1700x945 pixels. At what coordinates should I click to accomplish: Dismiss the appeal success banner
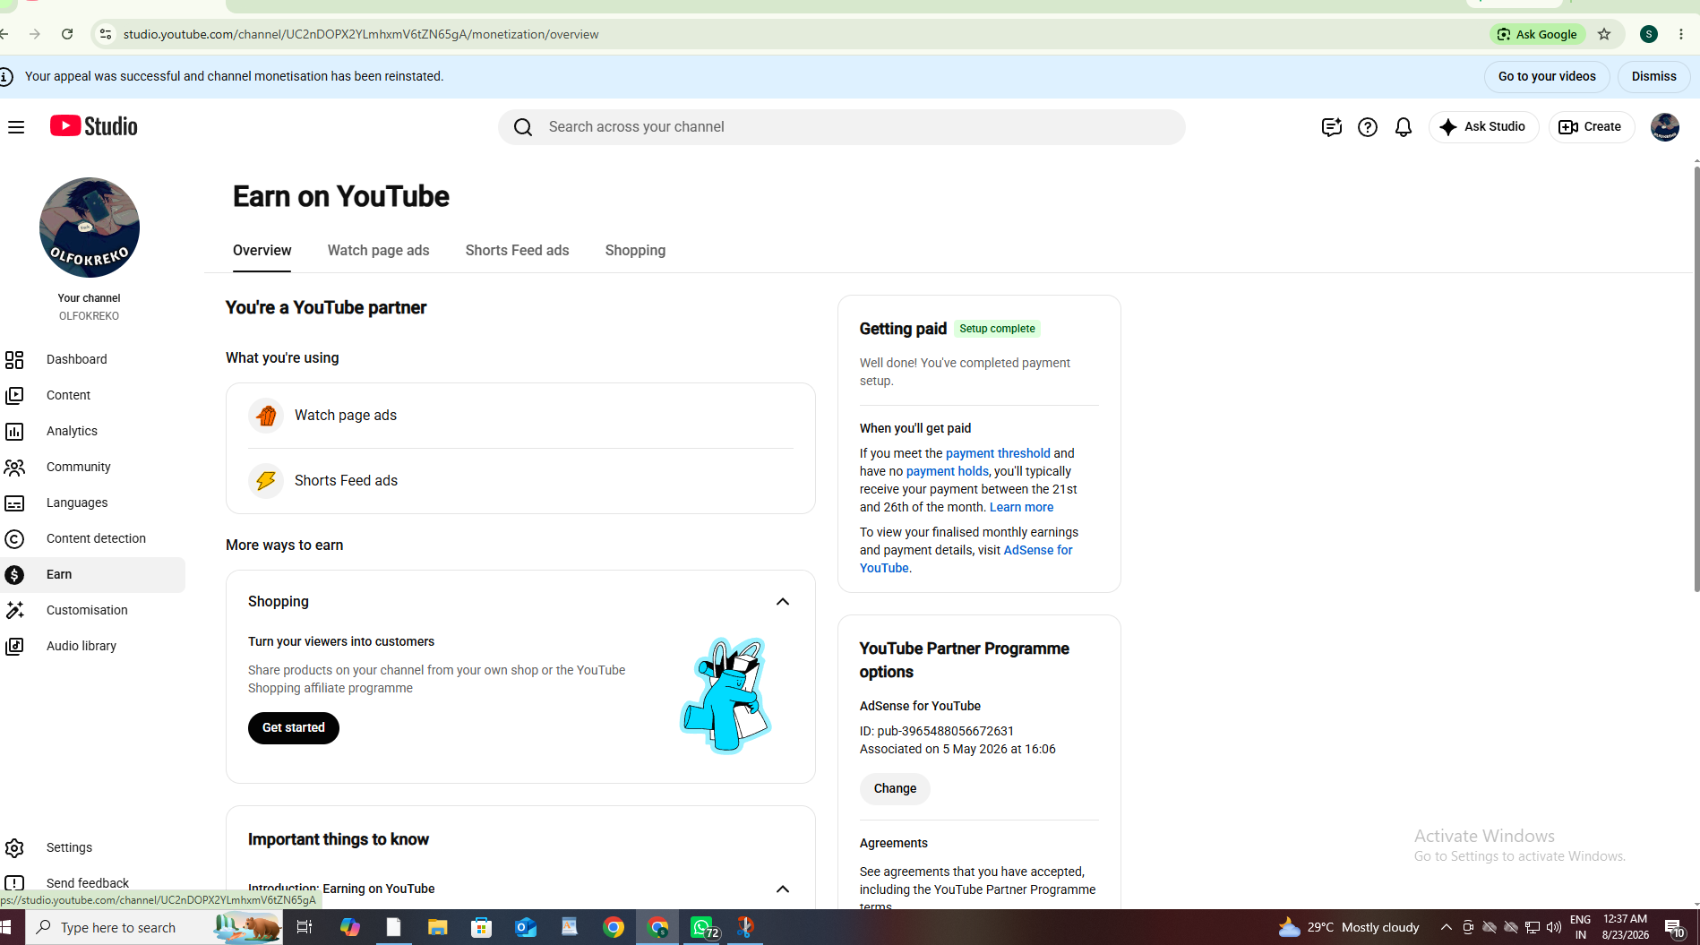pos(1653,77)
